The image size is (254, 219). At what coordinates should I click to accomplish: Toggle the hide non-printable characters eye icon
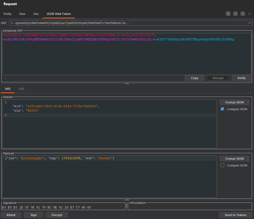tap(228, 14)
